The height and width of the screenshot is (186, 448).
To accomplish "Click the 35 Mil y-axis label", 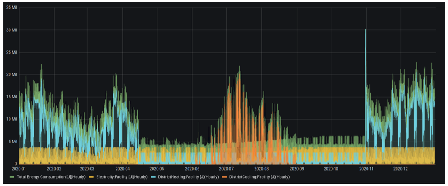I will [x=11, y=8].
